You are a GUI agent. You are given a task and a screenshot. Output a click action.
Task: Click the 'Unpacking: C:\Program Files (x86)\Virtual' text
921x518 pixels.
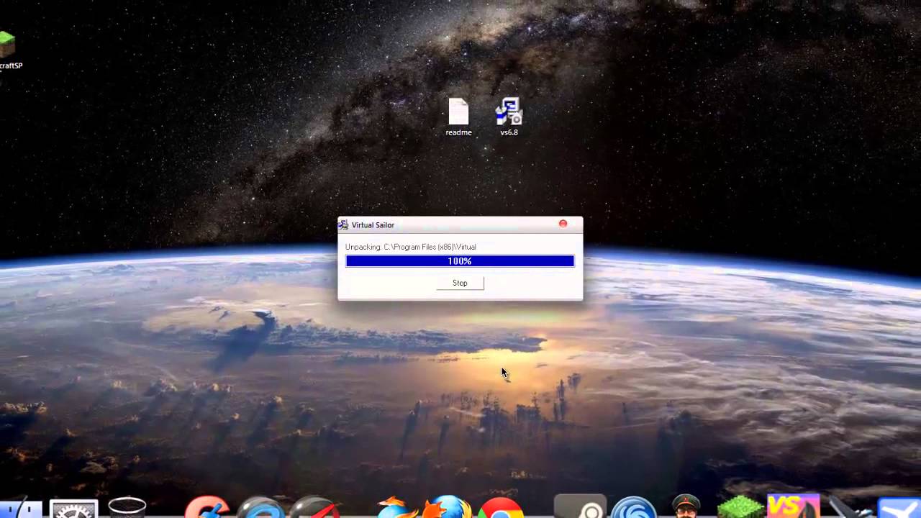[410, 247]
